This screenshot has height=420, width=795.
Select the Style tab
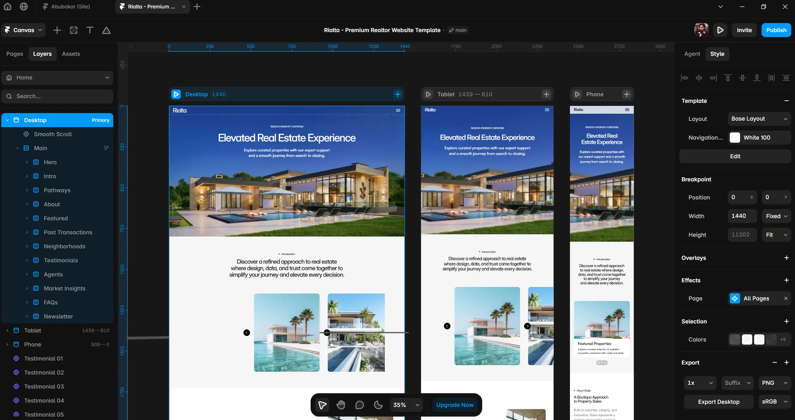click(x=717, y=54)
